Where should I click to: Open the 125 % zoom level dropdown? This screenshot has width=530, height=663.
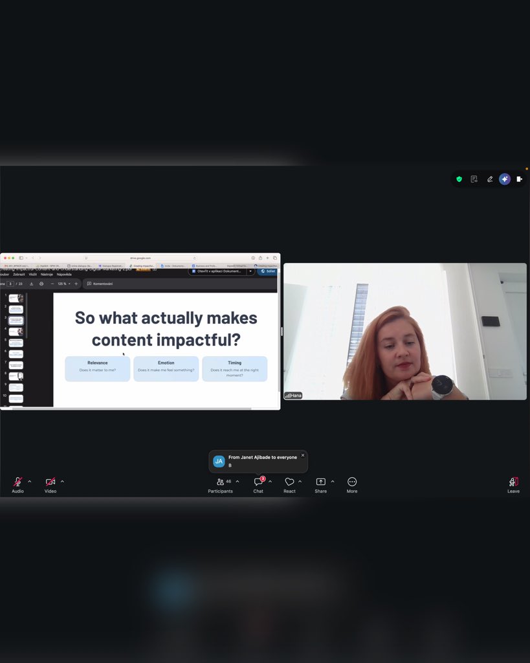point(64,284)
